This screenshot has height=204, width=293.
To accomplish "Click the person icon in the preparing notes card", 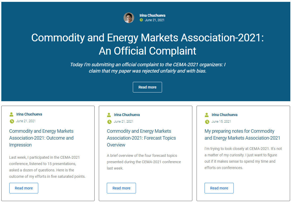I will coord(207,115).
